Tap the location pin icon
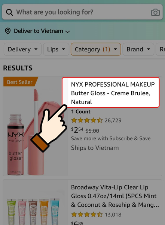Viewport: 165px width, 225px height. [8, 31]
